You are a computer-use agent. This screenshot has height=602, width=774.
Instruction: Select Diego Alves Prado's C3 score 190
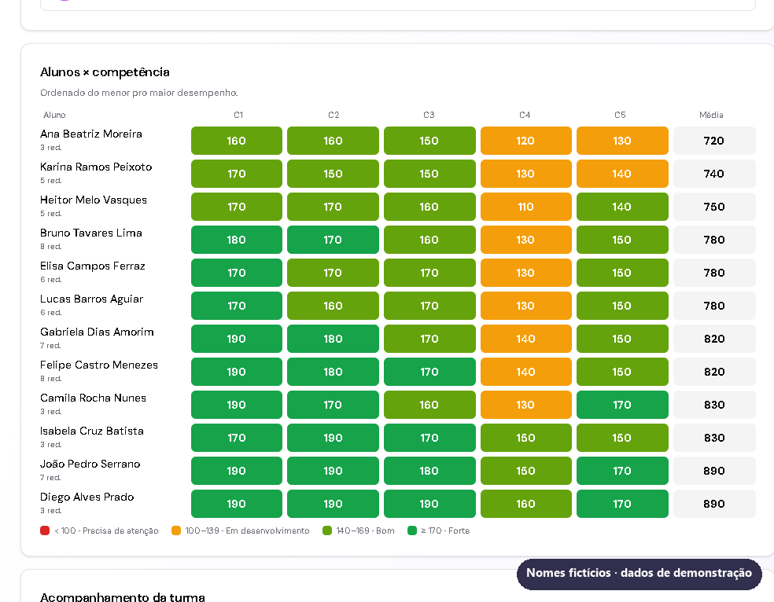pos(429,504)
